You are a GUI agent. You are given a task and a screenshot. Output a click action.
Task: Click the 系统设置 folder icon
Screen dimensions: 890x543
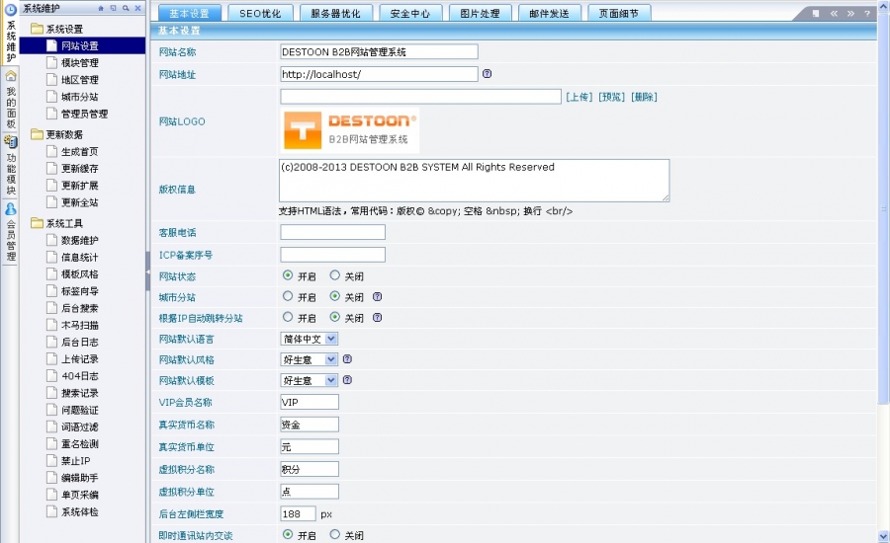tap(37, 29)
